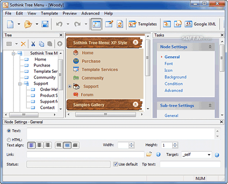Collapse the Support node in Tree panel
The height and width of the screenshot is (184, 228).
point(20,84)
